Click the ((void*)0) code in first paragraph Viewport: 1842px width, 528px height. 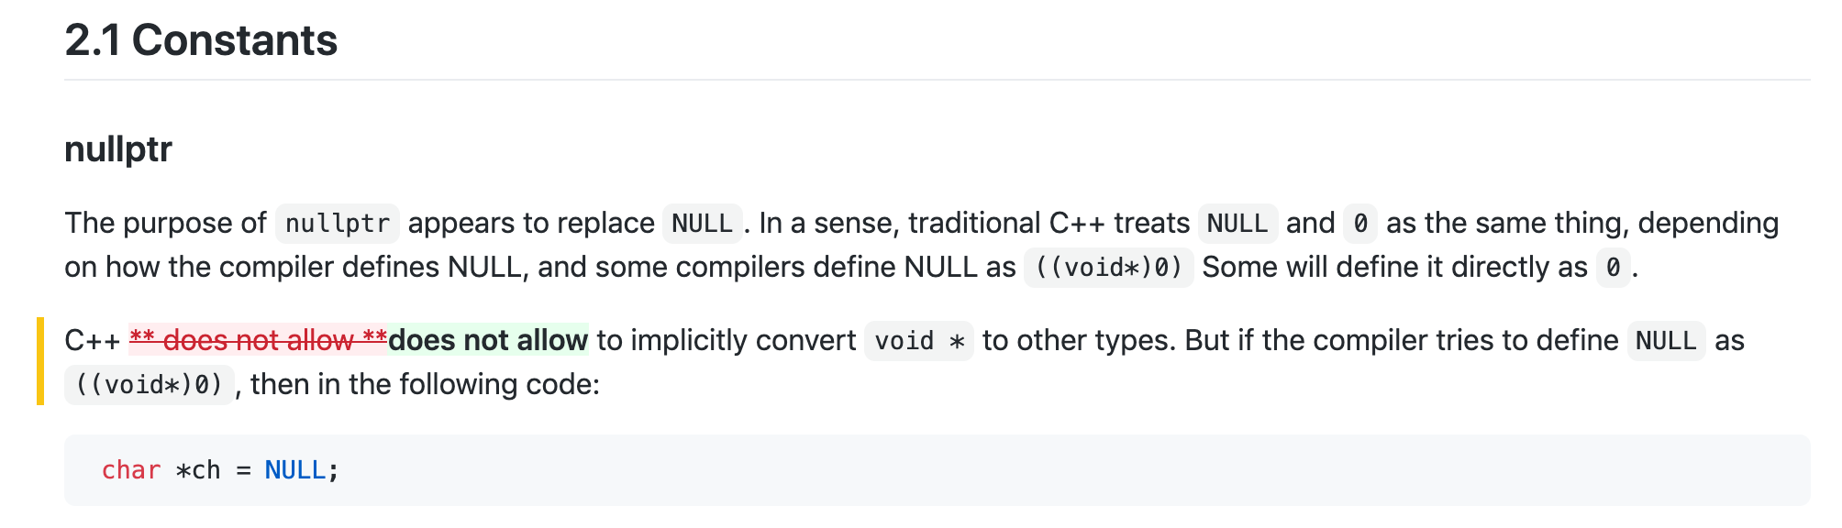point(1108,267)
